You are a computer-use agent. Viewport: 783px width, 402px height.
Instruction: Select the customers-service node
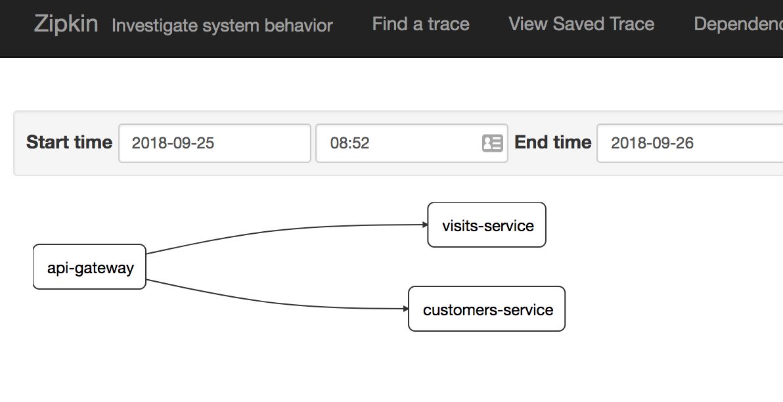[487, 309]
